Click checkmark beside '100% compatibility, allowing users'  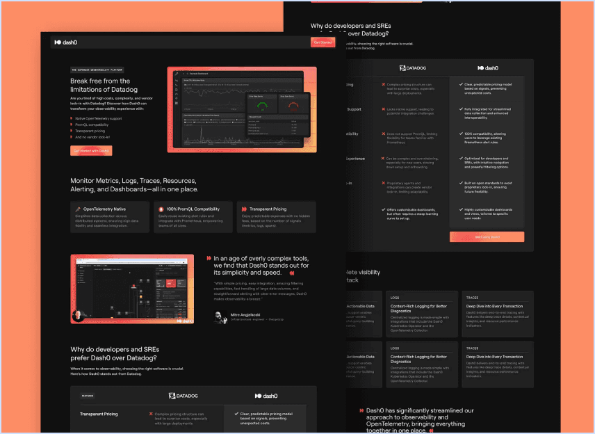point(461,134)
